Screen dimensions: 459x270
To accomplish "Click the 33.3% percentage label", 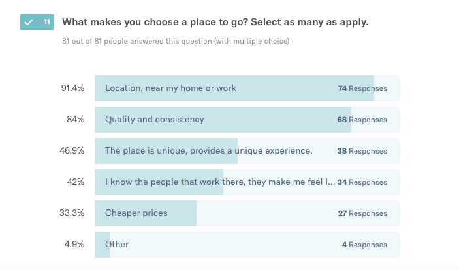I will [x=72, y=213].
